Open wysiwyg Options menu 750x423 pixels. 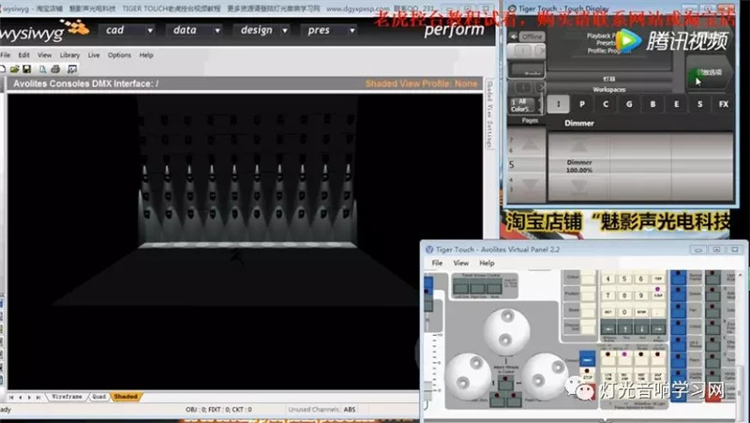pos(120,55)
